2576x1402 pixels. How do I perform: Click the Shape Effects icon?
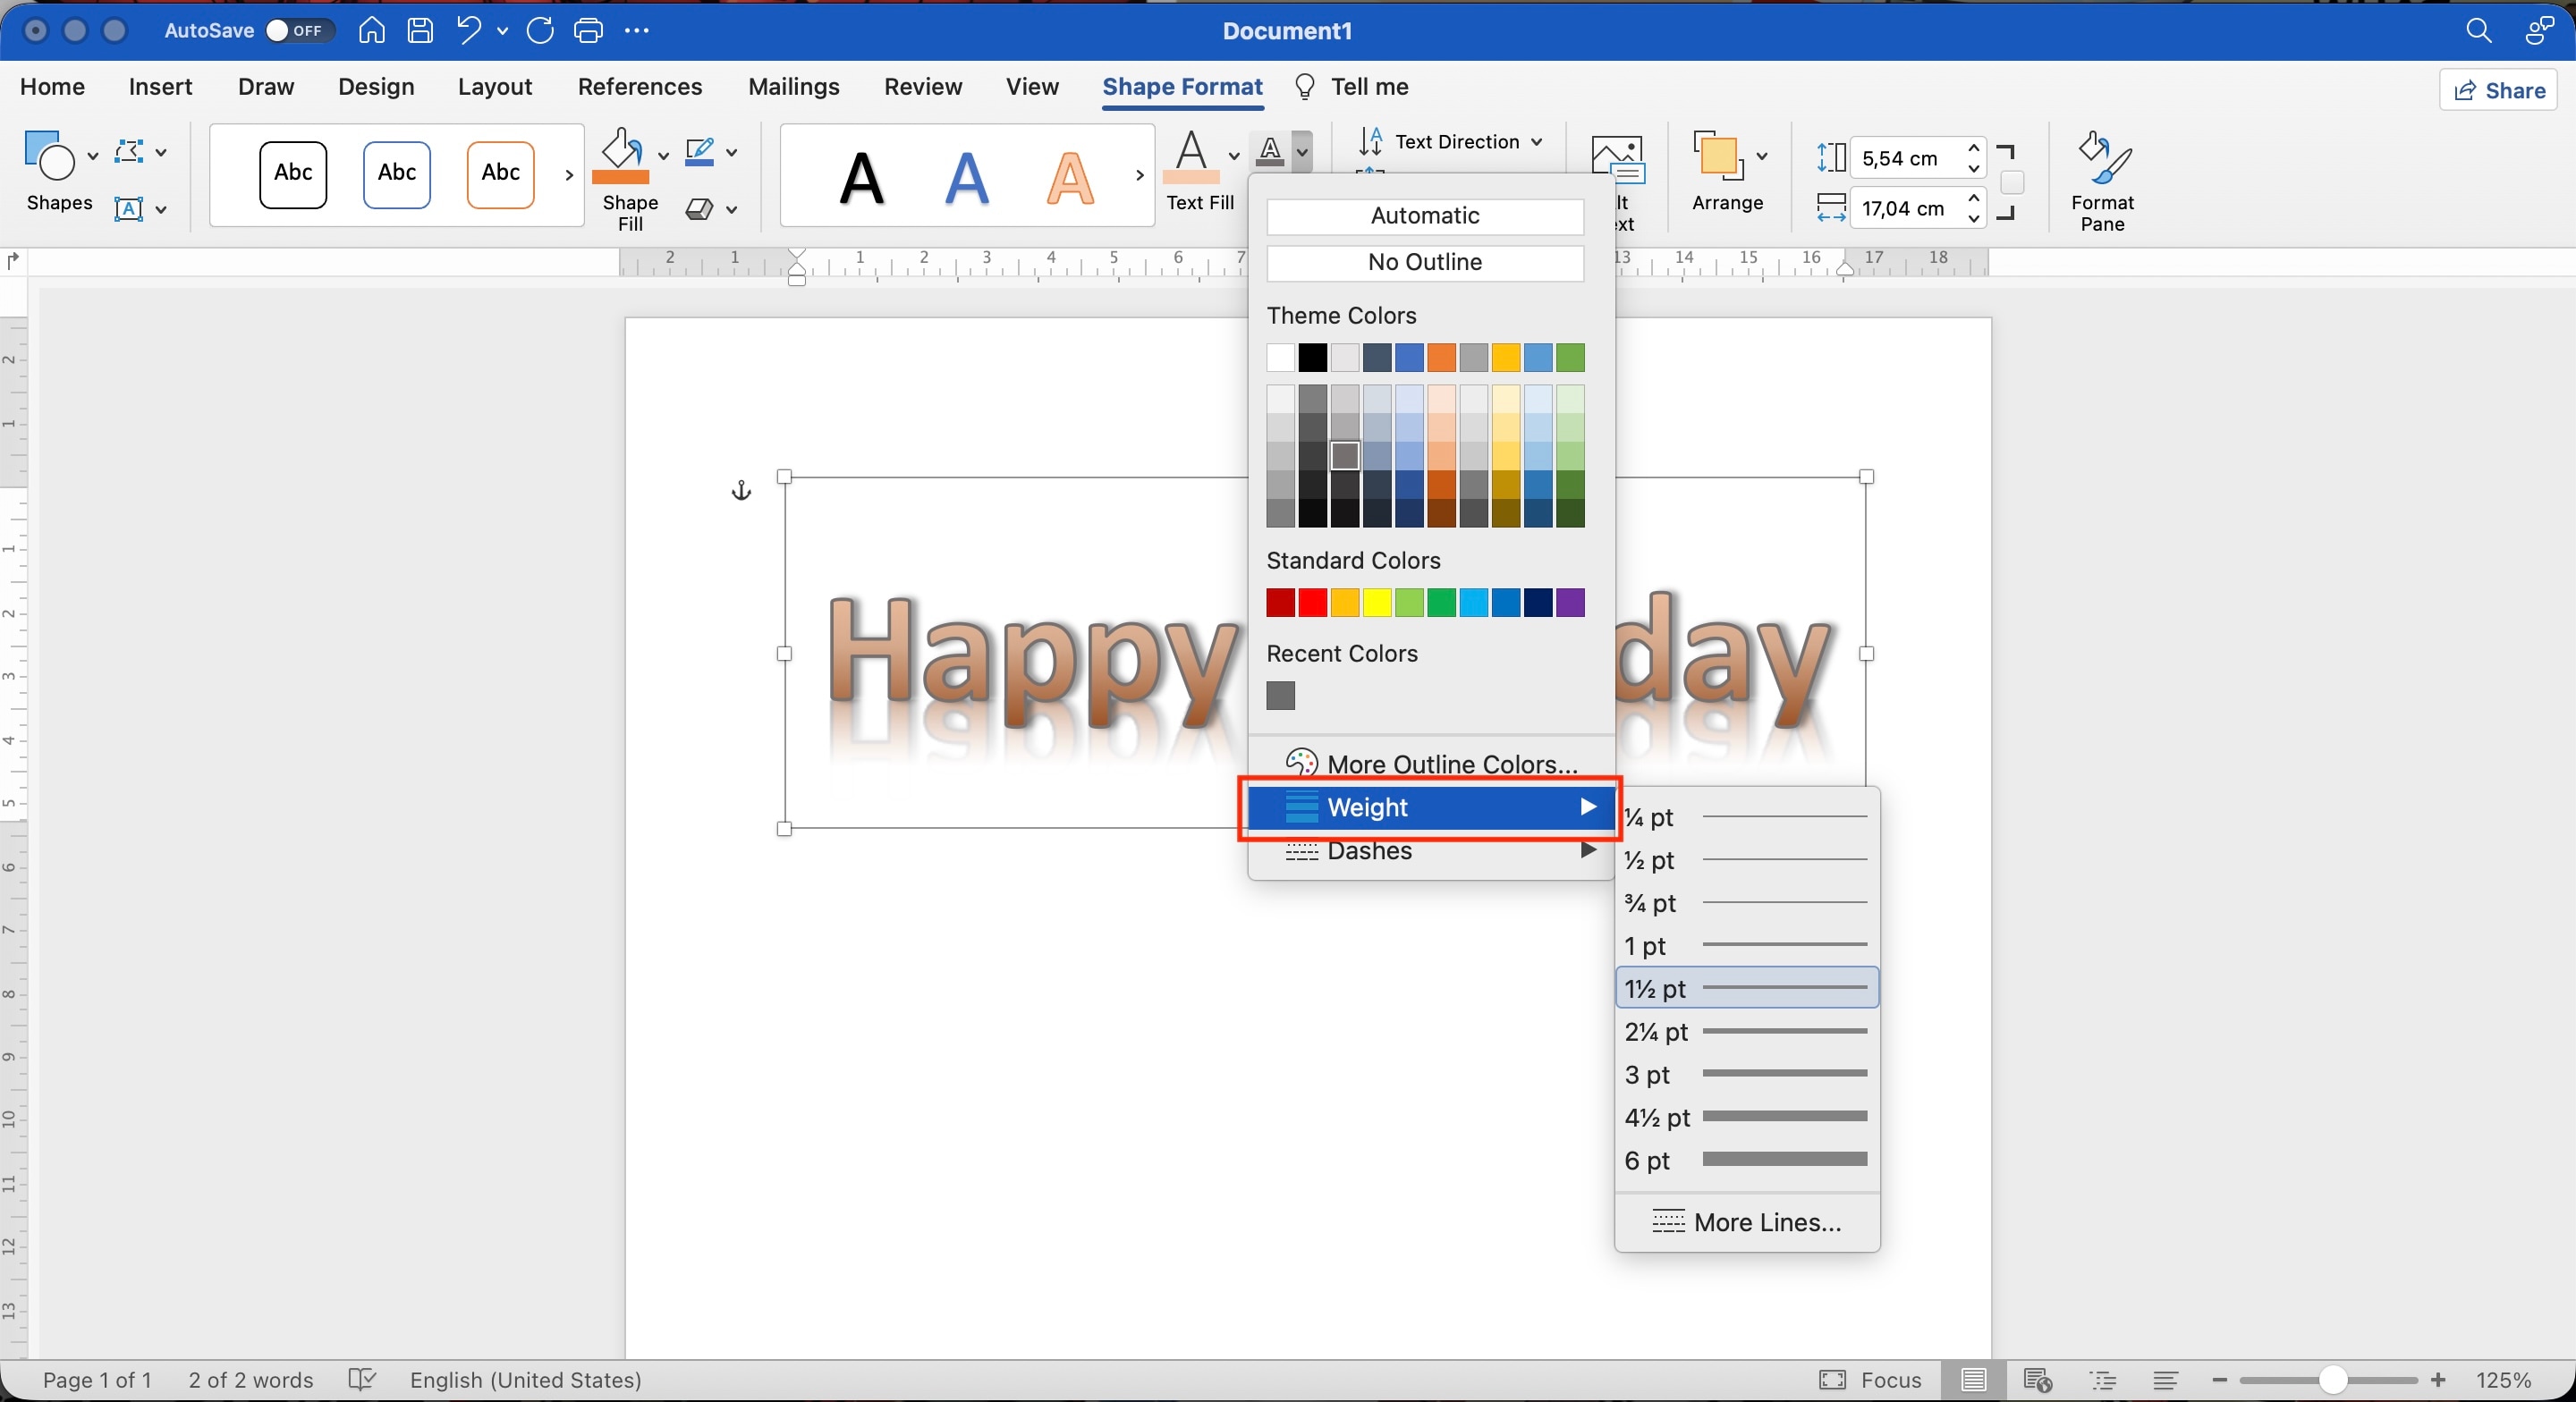click(x=700, y=209)
